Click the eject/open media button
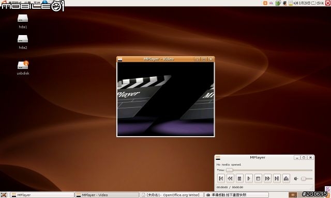The image size is (331, 198). 286,178
